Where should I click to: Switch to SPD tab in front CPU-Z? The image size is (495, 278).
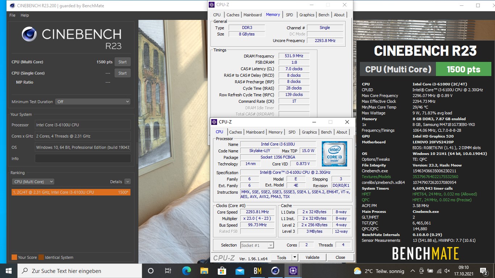tap(292, 132)
